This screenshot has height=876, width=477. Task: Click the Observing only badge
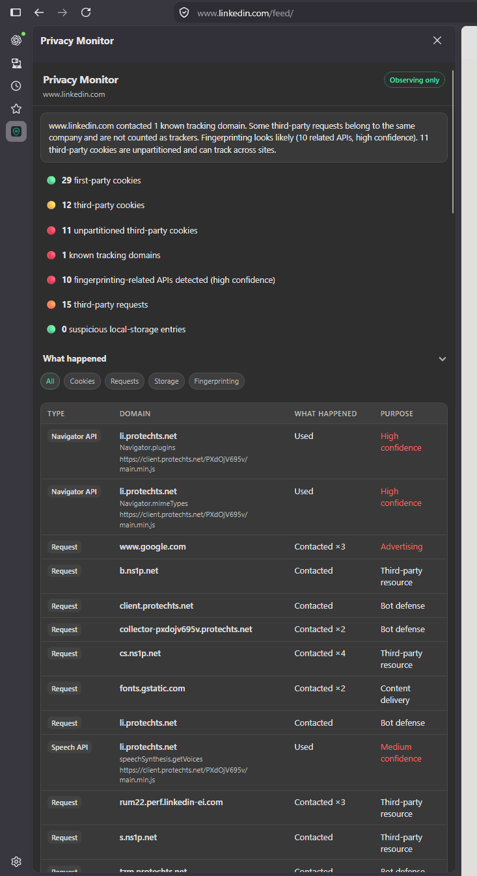[415, 80]
